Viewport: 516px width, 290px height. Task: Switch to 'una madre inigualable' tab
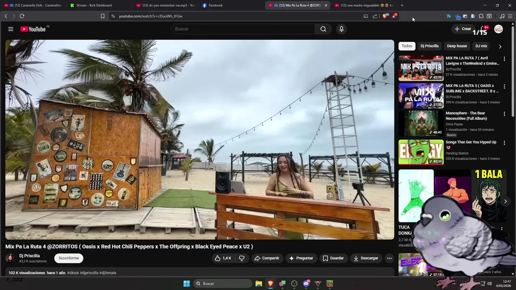tap(364, 5)
